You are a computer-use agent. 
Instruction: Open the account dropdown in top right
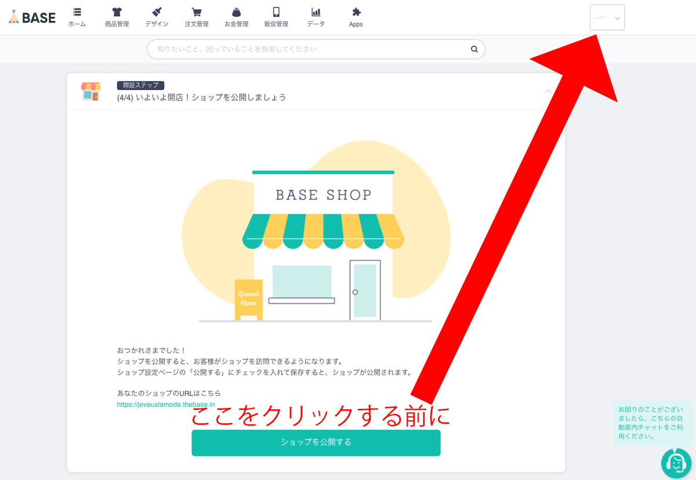tap(607, 18)
